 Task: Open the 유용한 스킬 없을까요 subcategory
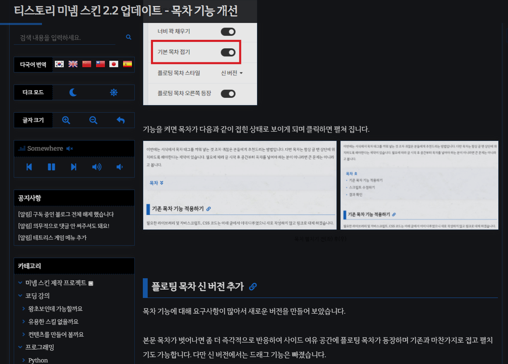click(53, 322)
